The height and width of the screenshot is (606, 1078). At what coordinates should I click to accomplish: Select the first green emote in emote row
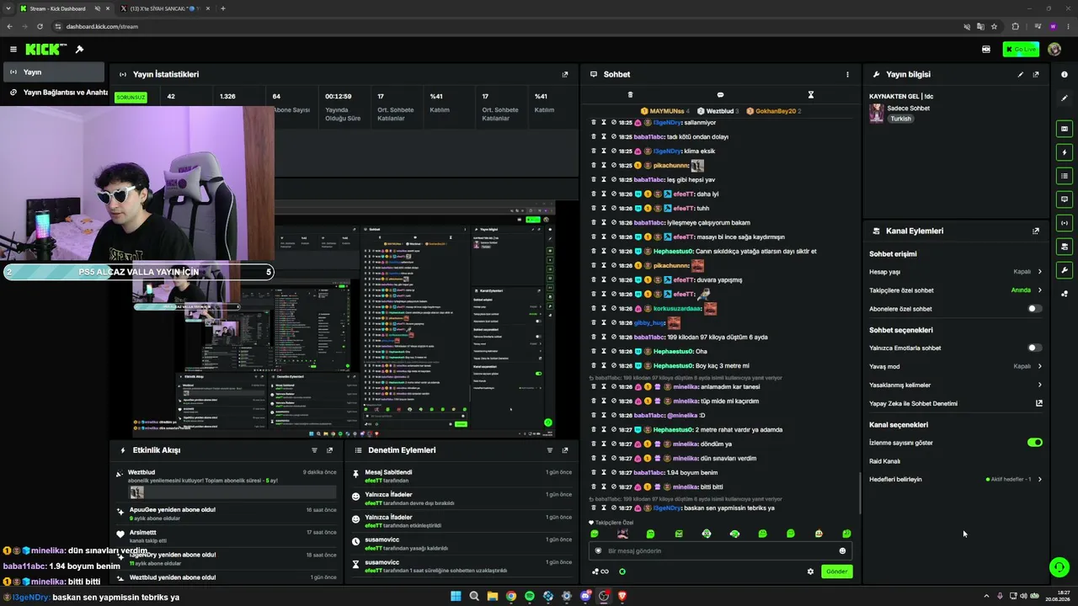tap(595, 534)
